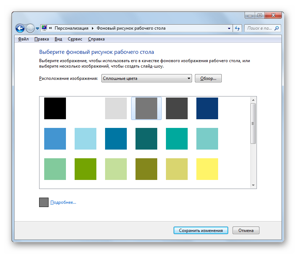The width and height of the screenshot is (296, 254).
Task: Open the Файл menu
Action: 23,39
